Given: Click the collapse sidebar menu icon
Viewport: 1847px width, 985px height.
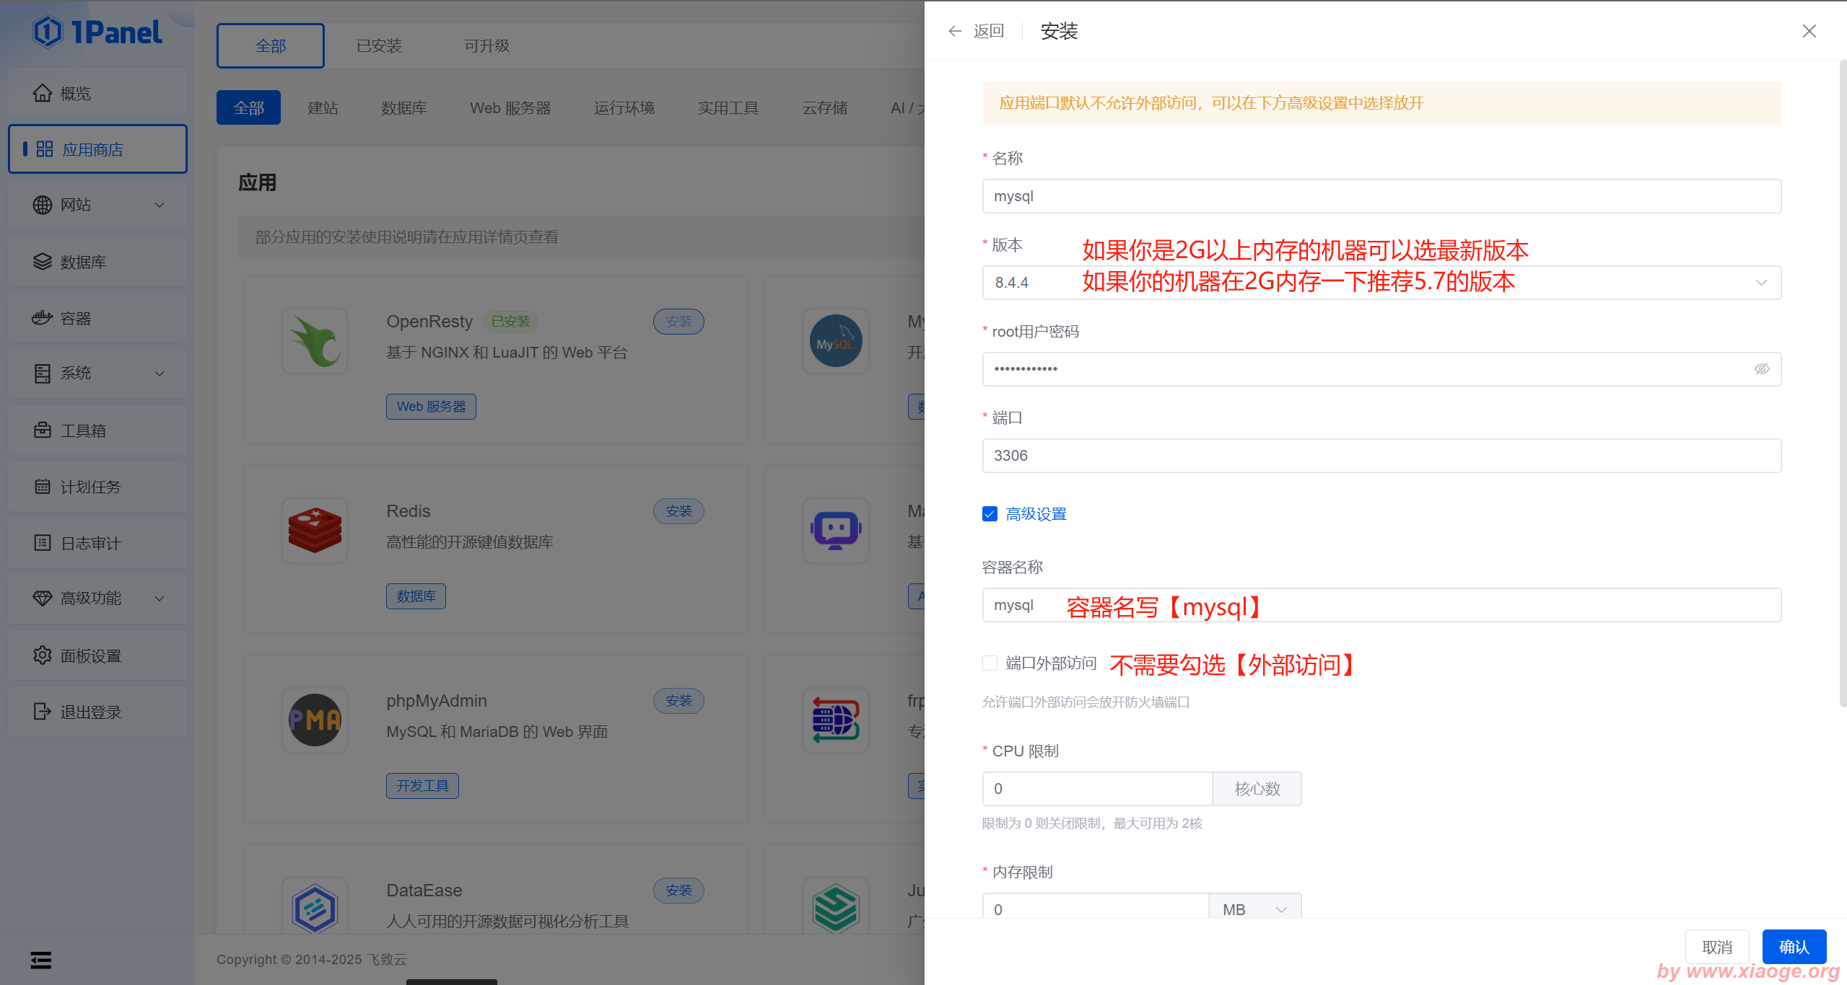Looking at the screenshot, I should pos(41,960).
